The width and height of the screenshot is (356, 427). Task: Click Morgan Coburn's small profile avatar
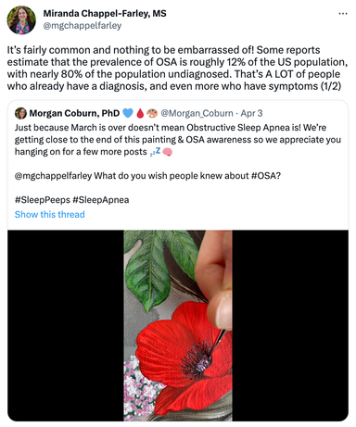point(20,113)
